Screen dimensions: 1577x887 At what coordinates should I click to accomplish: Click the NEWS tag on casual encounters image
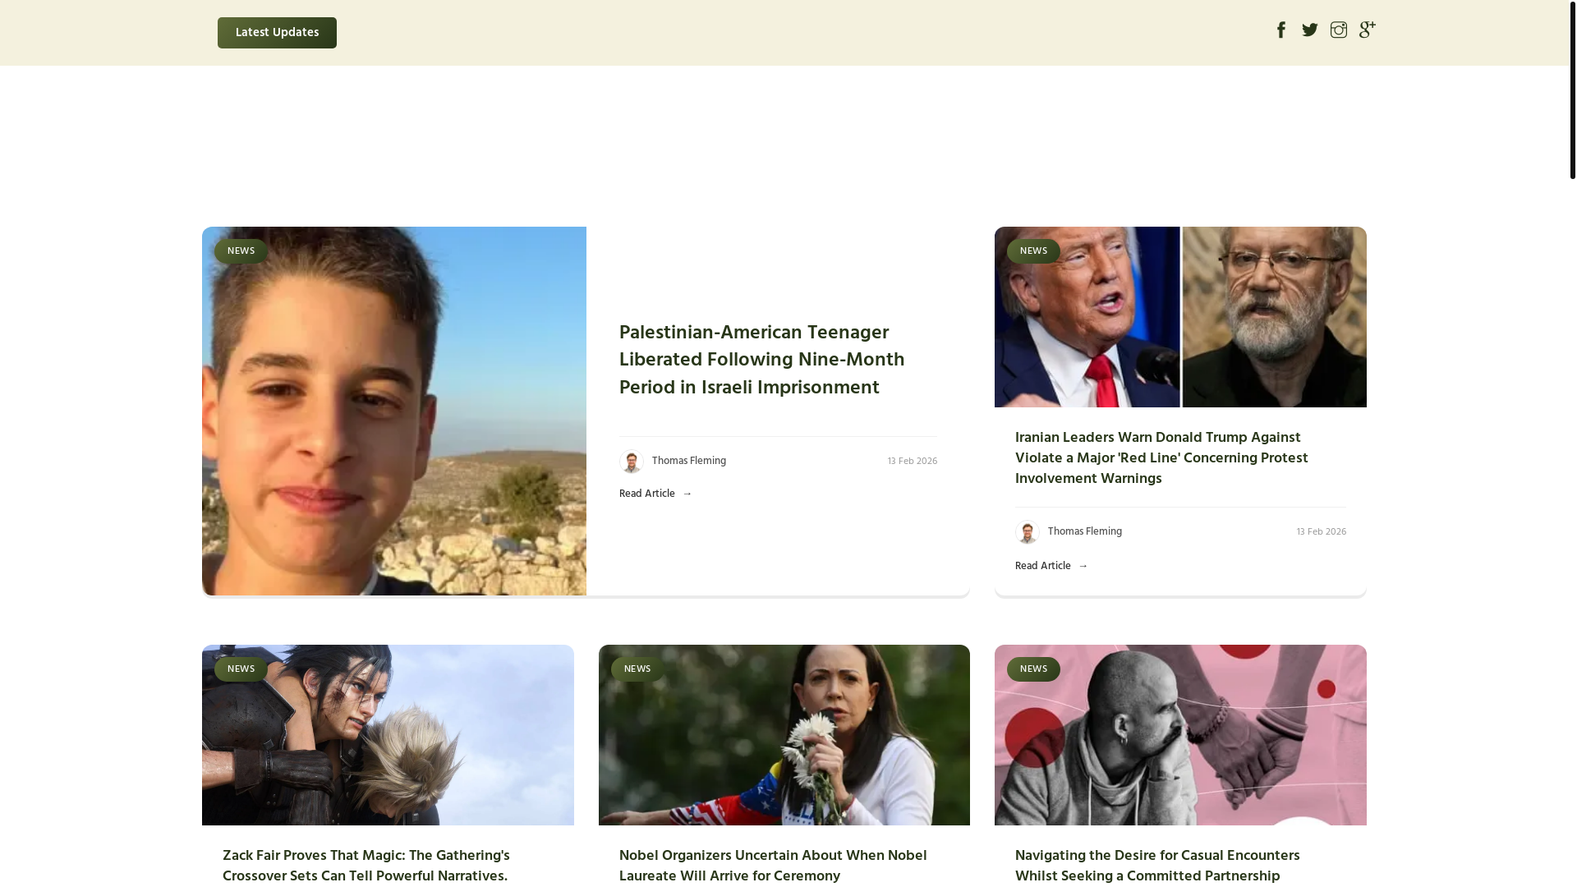pyautogui.click(x=1033, y=669)
